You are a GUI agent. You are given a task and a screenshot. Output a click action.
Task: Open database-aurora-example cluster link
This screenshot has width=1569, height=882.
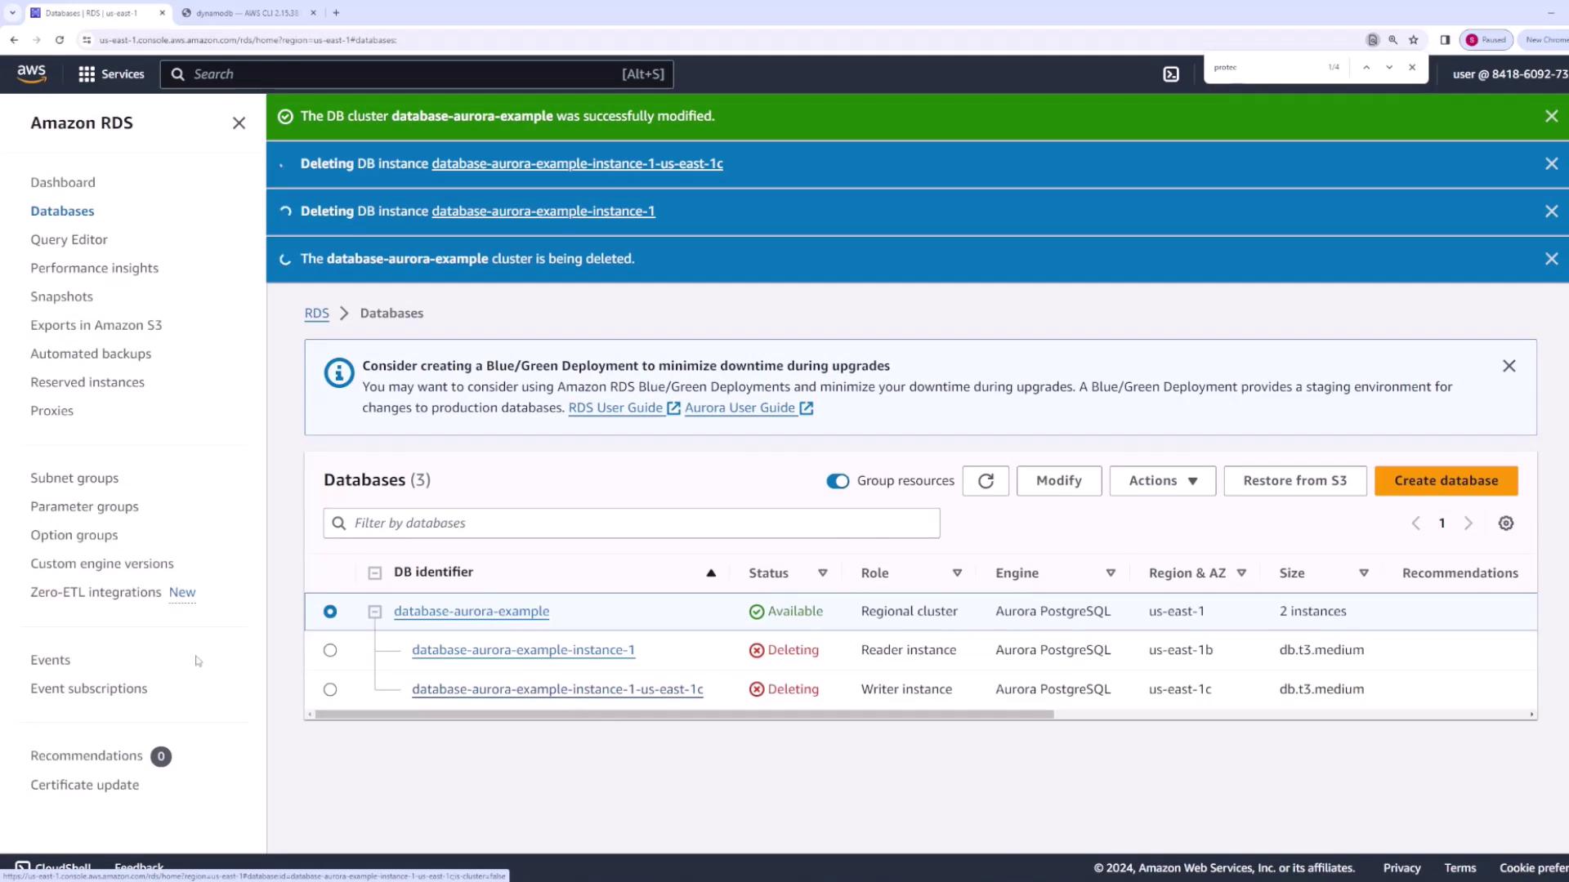click(472, 612)
